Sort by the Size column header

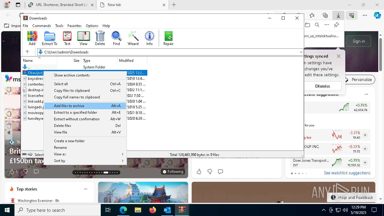69,61
